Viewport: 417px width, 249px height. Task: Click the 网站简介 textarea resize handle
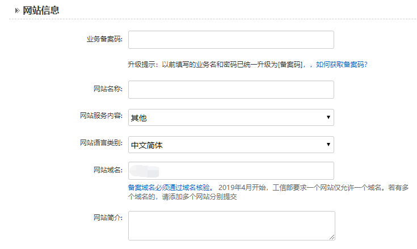(332, 237)
